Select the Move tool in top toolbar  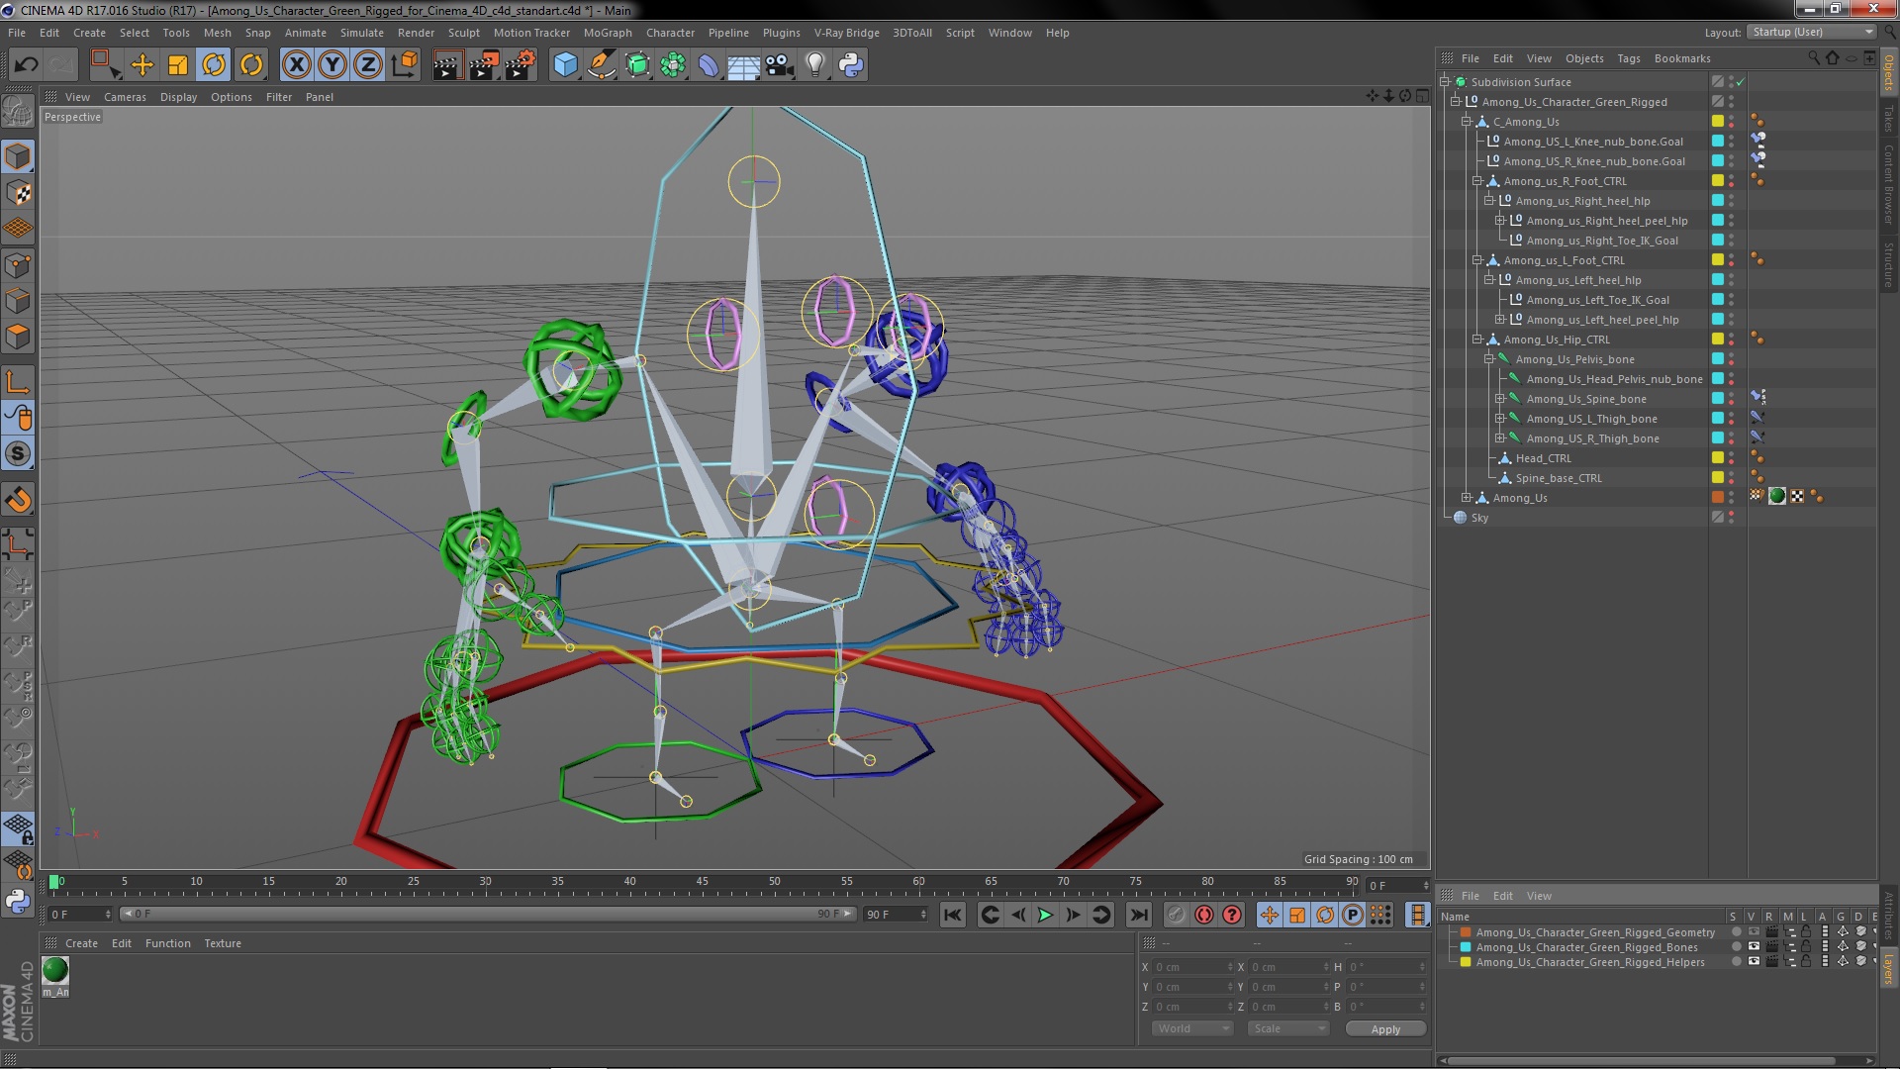(142, 65)
